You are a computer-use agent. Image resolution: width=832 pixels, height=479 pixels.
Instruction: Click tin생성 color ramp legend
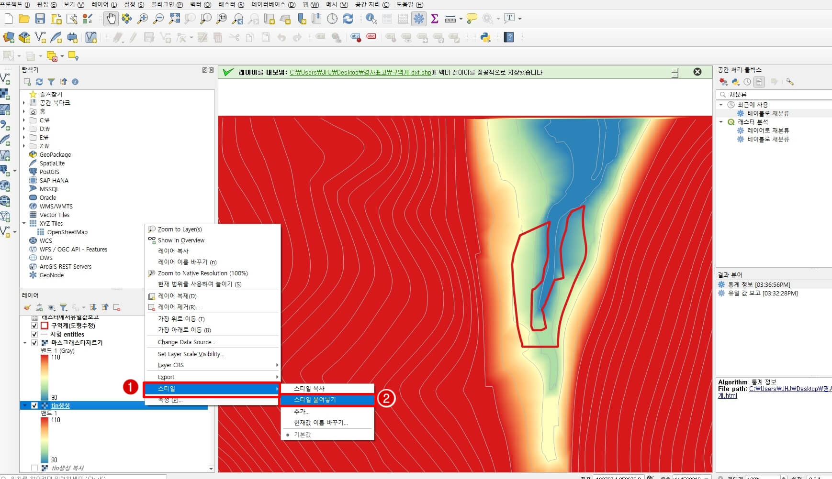point(45,440)
